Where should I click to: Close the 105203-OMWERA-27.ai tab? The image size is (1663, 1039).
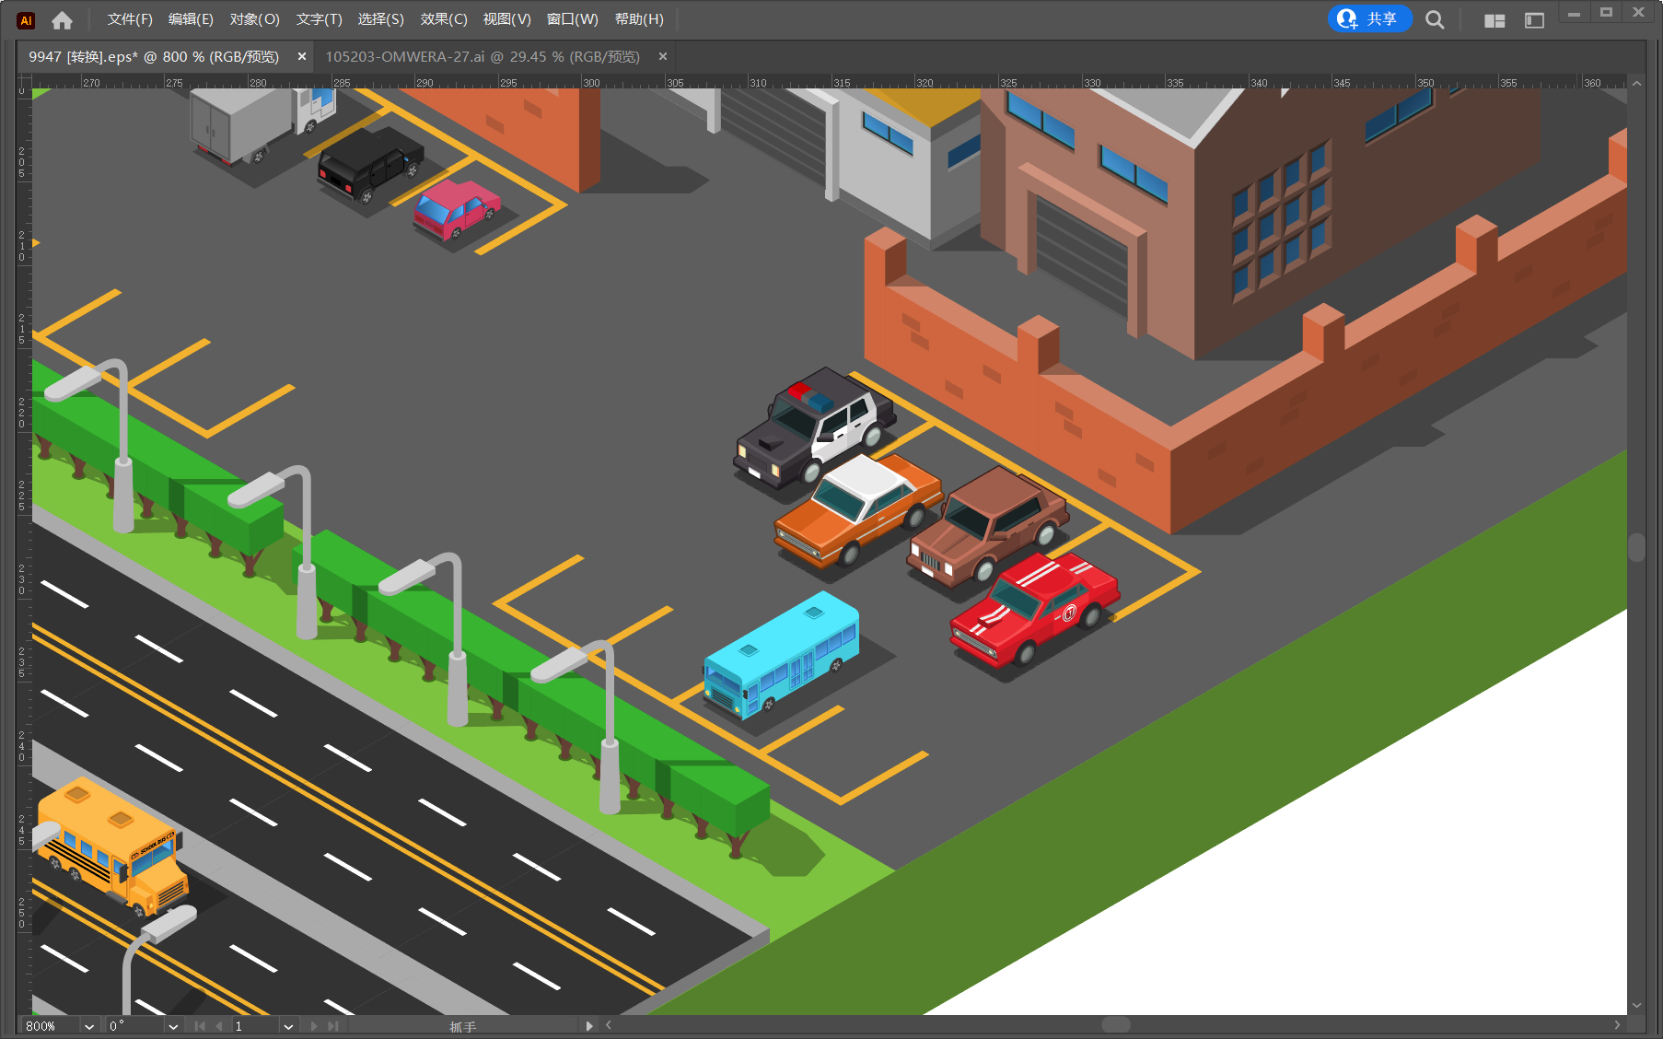tap(662, 57)
